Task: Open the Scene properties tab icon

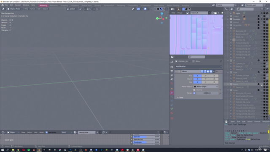Action: click(x=172, y=79)
